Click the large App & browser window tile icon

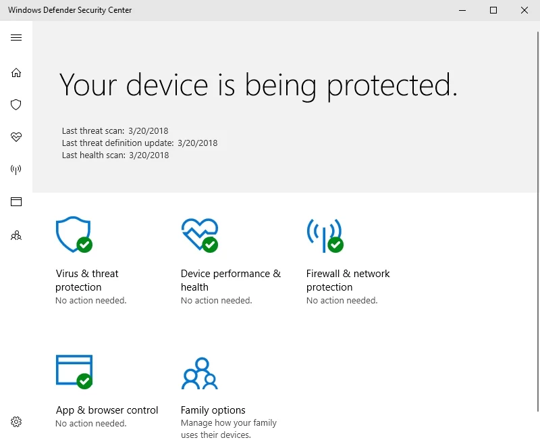pyautogui.click(x=73, y=371)
